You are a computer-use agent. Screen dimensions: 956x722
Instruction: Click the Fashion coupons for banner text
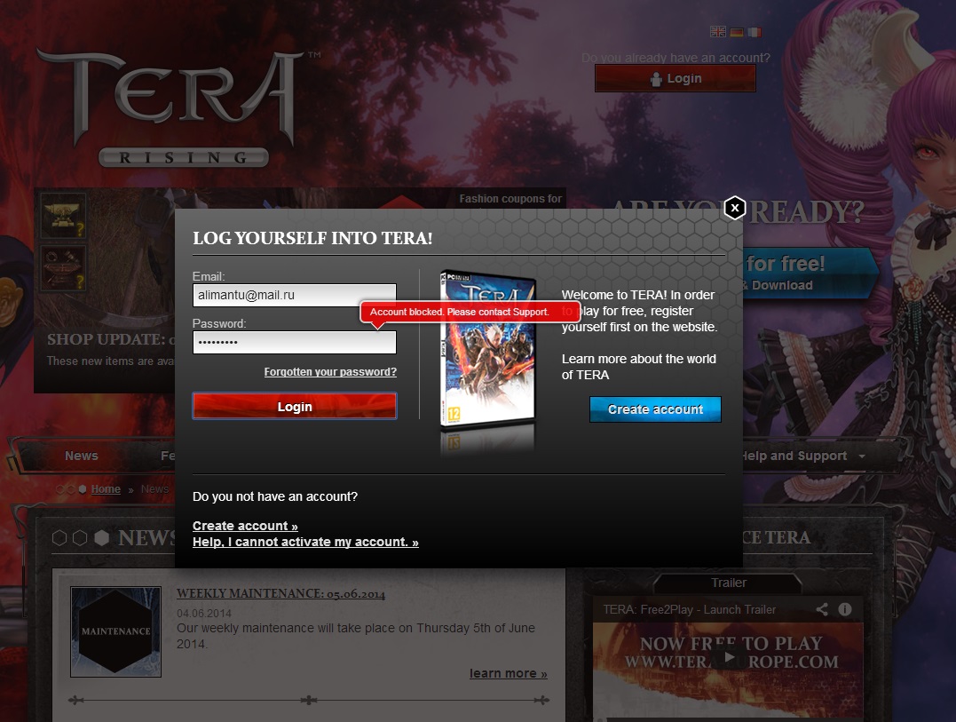tap(510, 199)
